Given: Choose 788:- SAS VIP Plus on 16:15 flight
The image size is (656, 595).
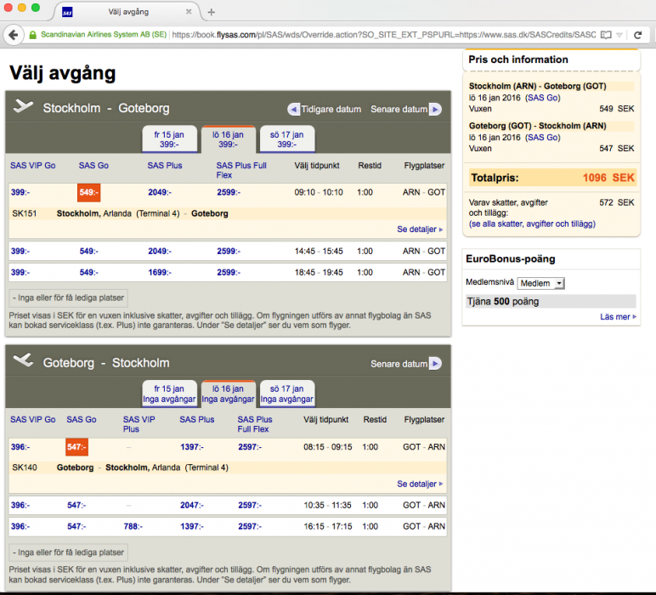Looking at the screenshot, I should pyautogui.click(x=133, y=527).
